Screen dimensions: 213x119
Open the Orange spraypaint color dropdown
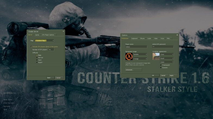[140, 59]
